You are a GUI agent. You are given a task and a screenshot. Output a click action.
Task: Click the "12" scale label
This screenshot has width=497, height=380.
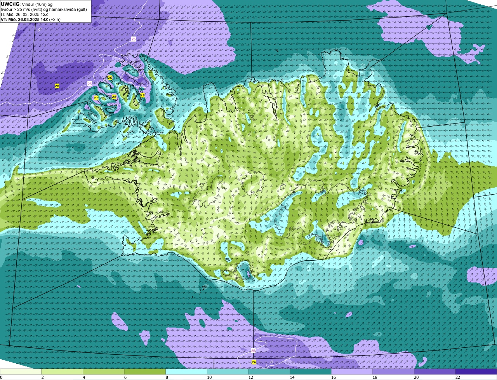[251, 377]
